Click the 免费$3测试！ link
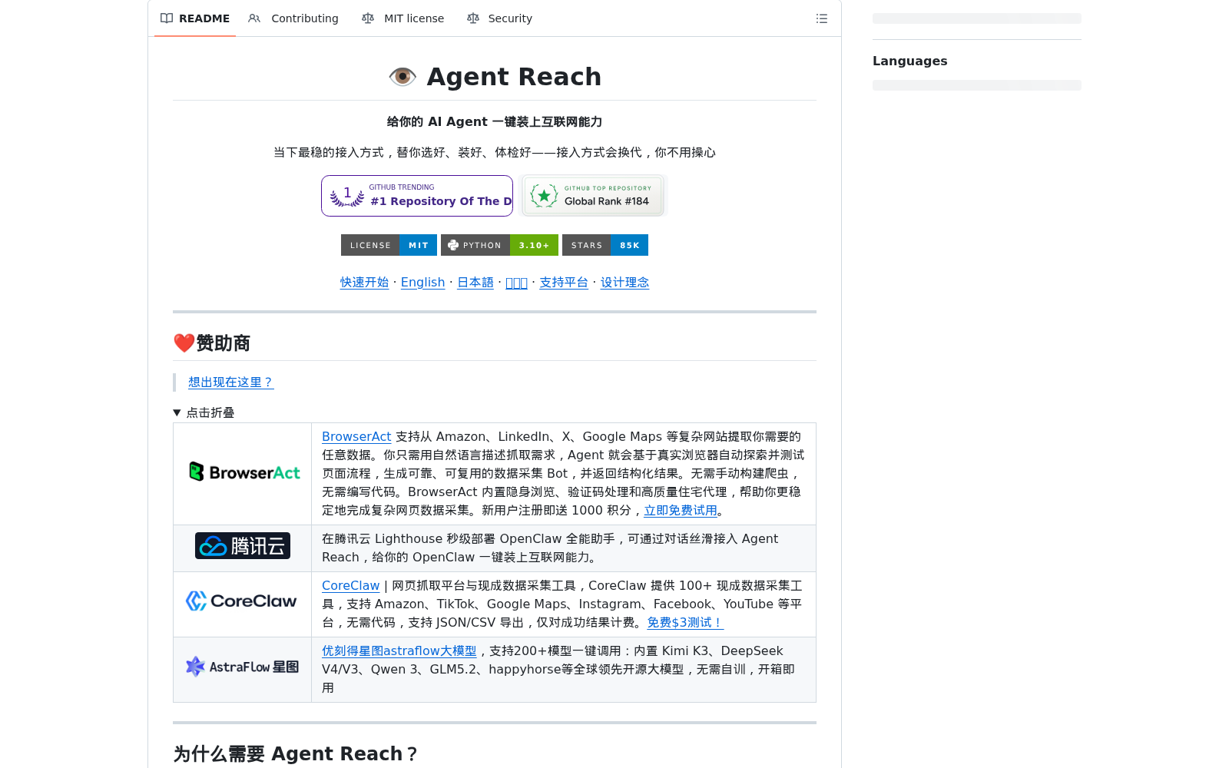1229x768 pixels. click(x=685, y=622)
